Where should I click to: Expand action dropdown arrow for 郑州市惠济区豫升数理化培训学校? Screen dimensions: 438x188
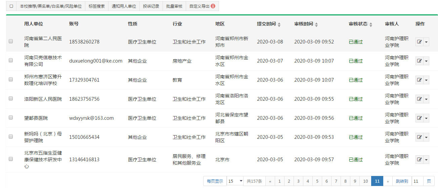[427, 80]
